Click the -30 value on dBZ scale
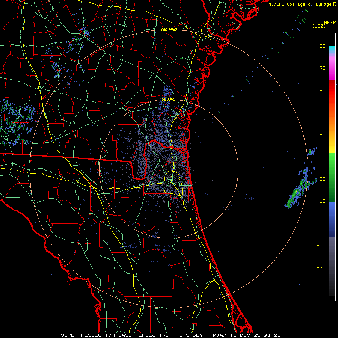The height and width of the screenshot is (338, 338). point(321,290)
